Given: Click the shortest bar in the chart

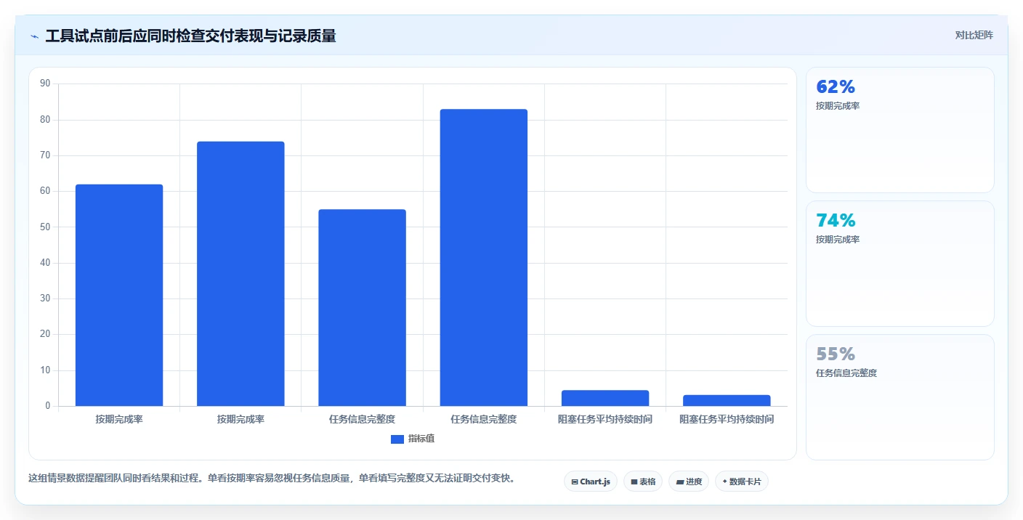Looking at the screenshot, I should click(727, 400).
